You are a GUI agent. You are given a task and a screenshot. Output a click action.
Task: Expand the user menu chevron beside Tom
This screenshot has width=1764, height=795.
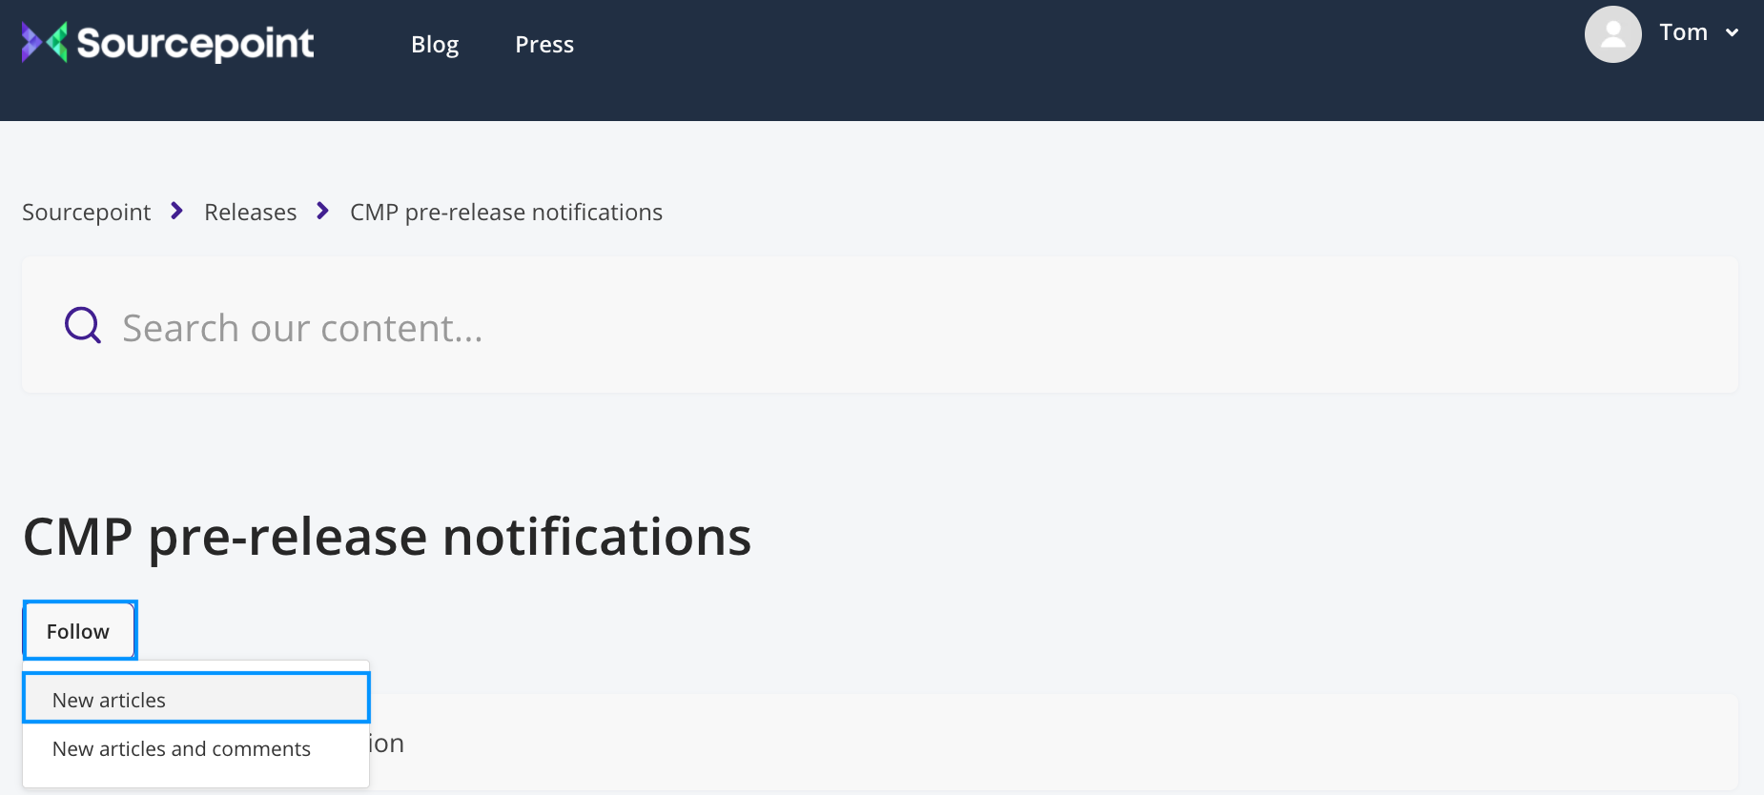click(x=1733, y=32)
